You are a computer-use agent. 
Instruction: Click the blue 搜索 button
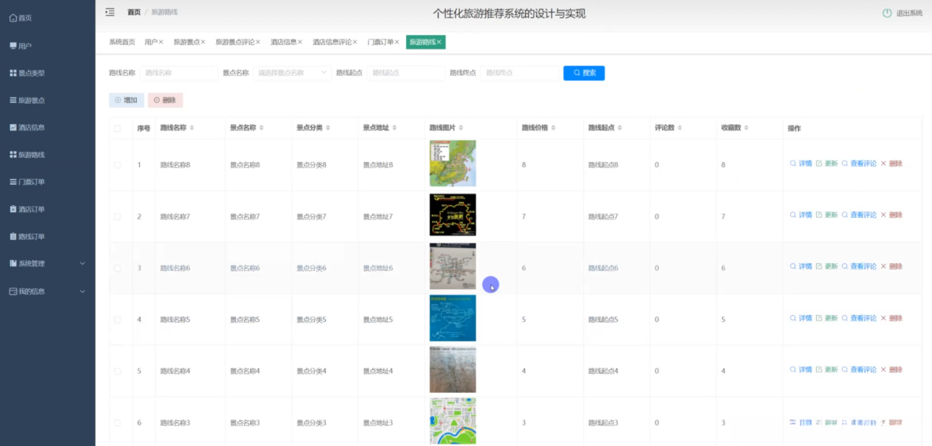584,73
